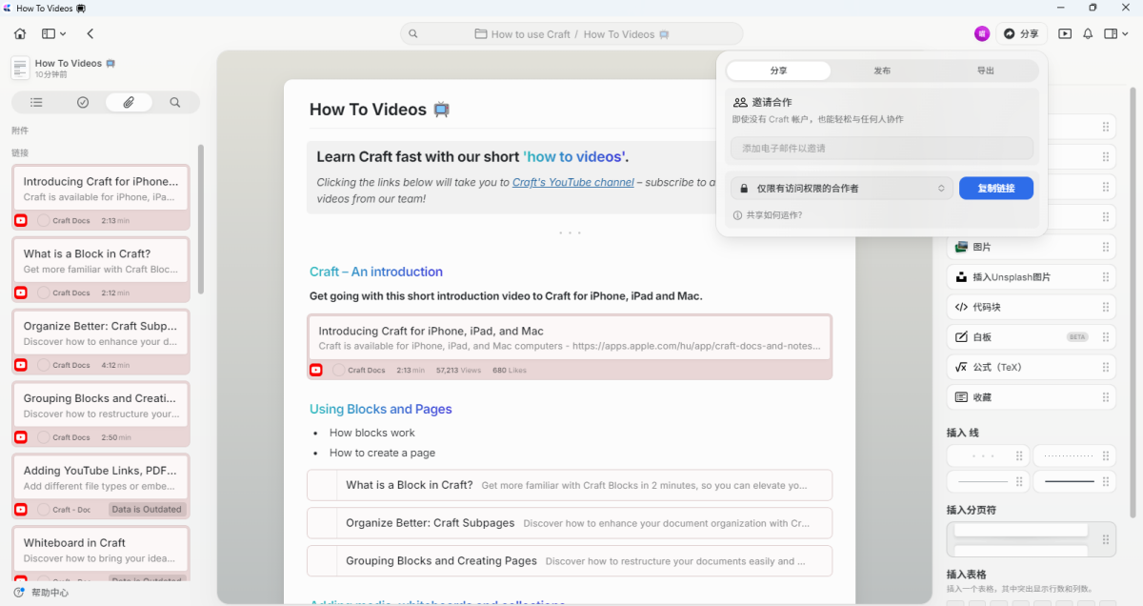1143x606 pixels.
Task: Switch to the 导出 tab
Action: pyautogui.click(x=985, y=71)
